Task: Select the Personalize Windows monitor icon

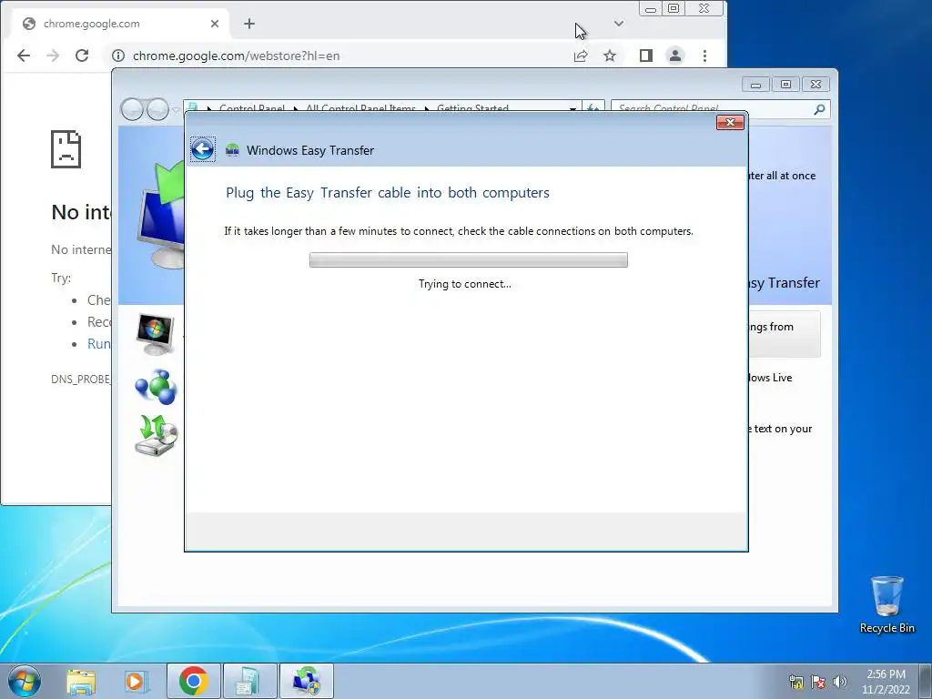Action: click(155, 334)
